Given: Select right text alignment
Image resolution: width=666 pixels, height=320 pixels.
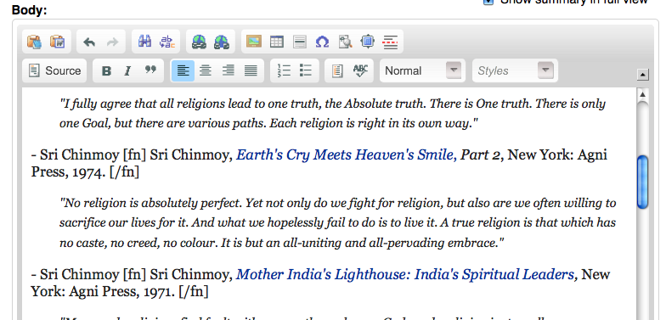Looking at the screenshot, I should coord(228,70).
